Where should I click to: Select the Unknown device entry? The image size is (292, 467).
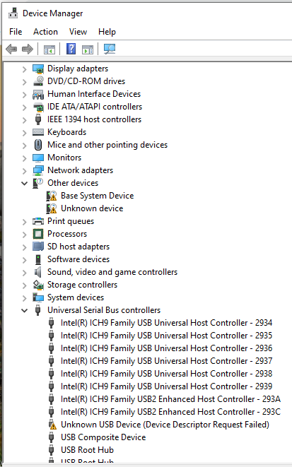pyautogui.click(x=92, y=208)
